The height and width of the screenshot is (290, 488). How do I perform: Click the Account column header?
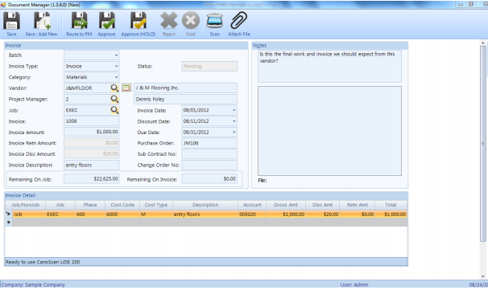coord(252,205)
